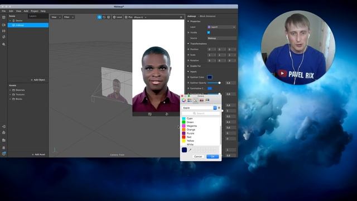This screenshot has width=357, height=201.
Task: Expand the Enable For section
Action: [x=189, y=66]
